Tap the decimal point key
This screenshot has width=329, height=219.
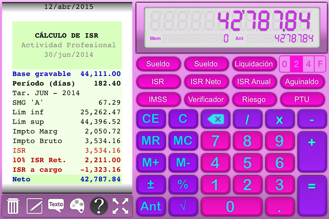click(x=280, y=206)
